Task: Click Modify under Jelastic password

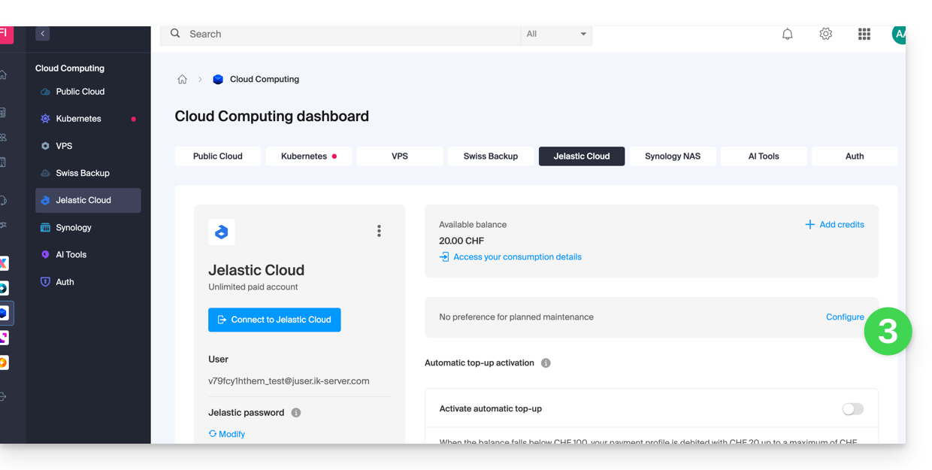Action: 227,434
